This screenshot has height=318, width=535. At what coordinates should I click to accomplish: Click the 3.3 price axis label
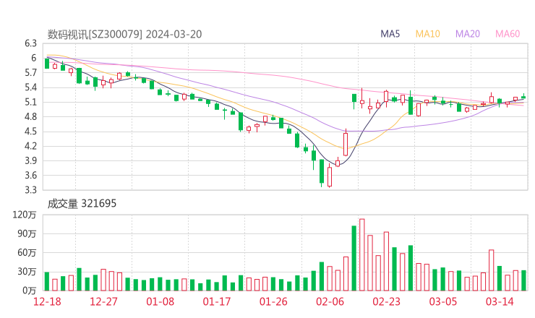click(x=30, y=189)
